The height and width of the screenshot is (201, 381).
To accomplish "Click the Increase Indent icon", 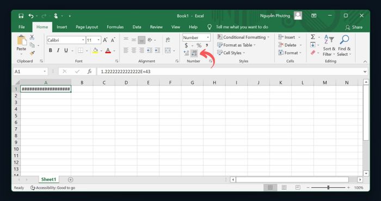I will click(x=157, y=51).
